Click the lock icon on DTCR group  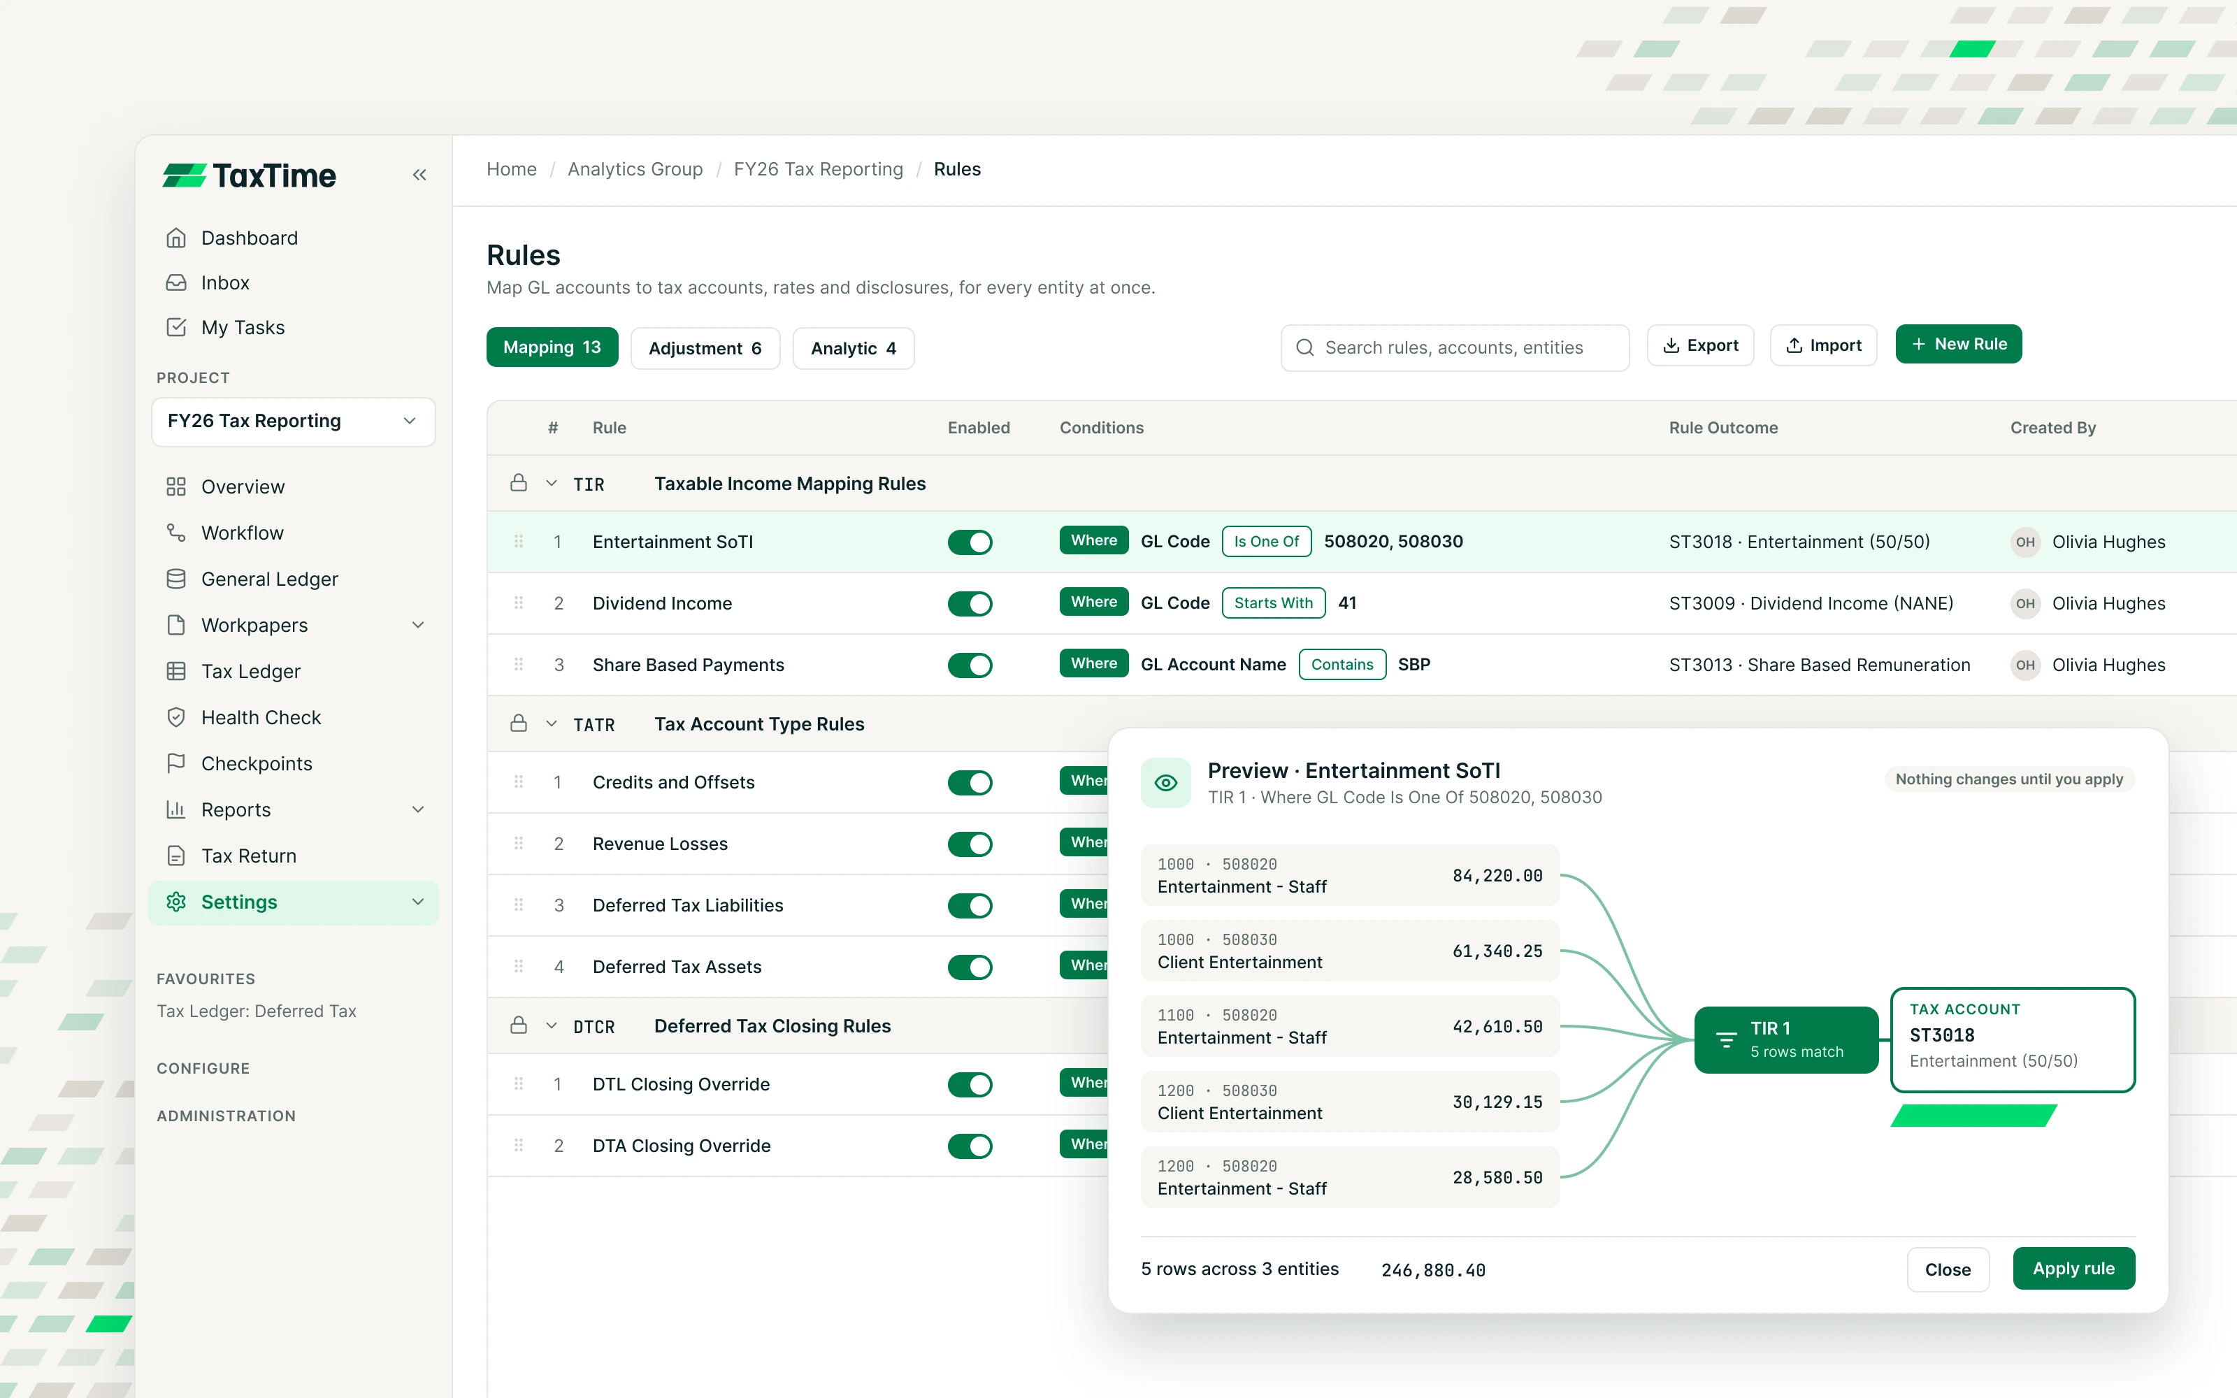[519, 1025]
